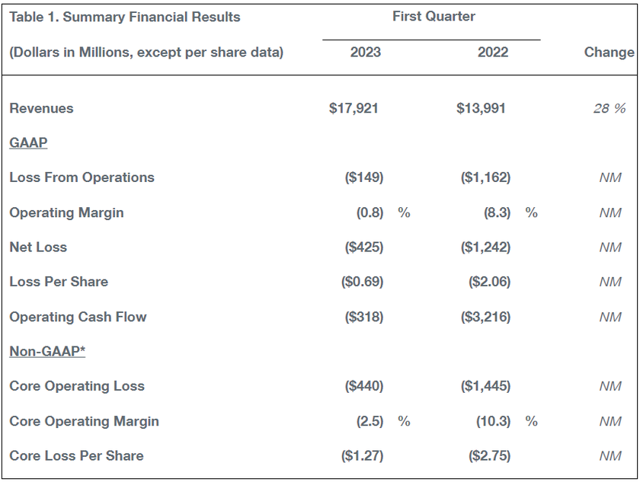The image size is (640, 482).
Task: Select the 2023 operating loss value ($149)
Action: coord(363,177)
